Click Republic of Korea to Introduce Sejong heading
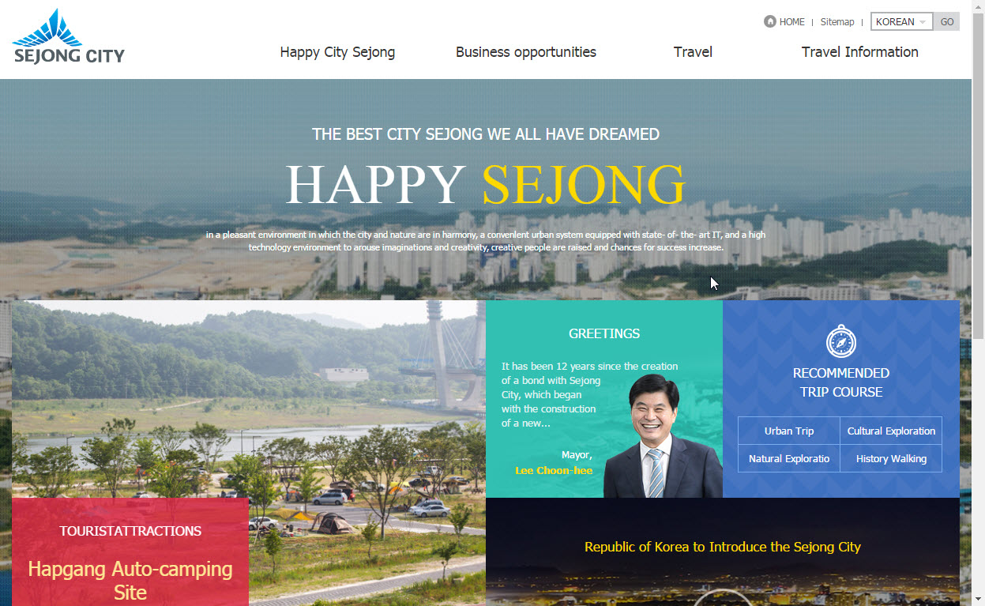The height and width of the screenshot is (606, 985). [723, 547]
